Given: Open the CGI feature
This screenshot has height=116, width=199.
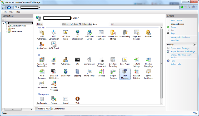Looking at the screenshot, I should 77,61.
